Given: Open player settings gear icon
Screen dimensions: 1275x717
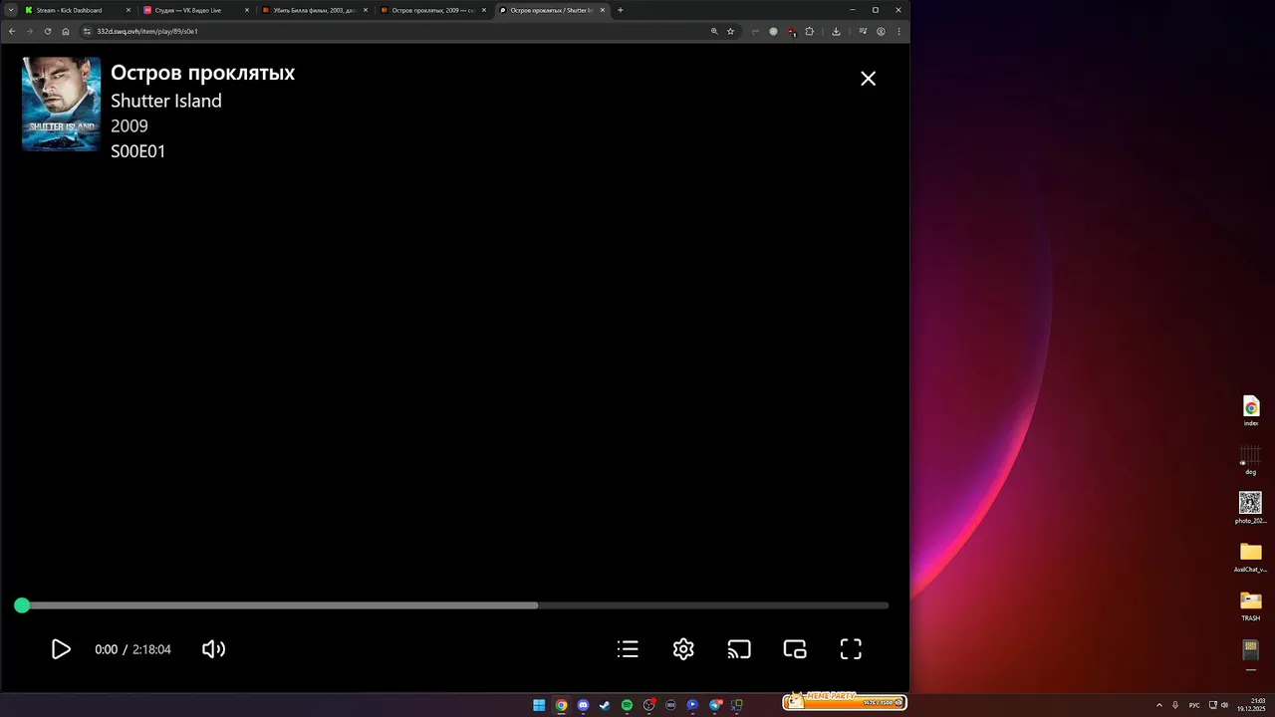Looking at the screenshot, I should click(683, 649).
